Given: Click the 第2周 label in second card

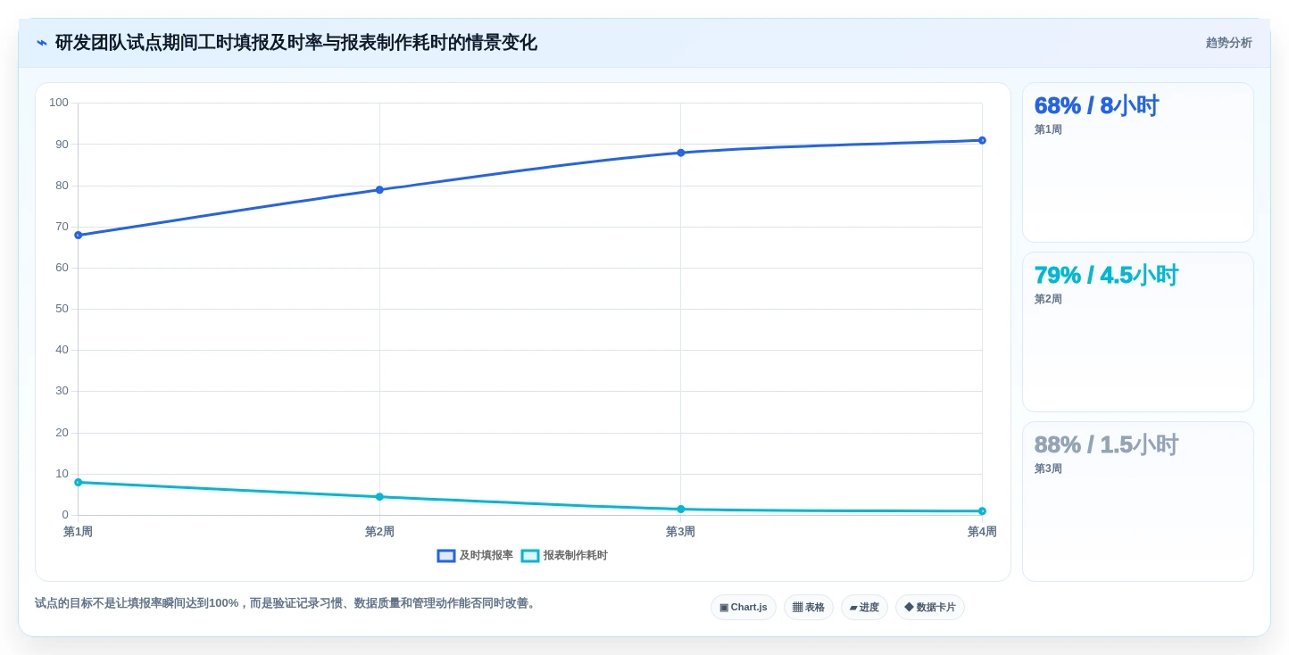Looking at the screenshot, I should click(1048, 300).
